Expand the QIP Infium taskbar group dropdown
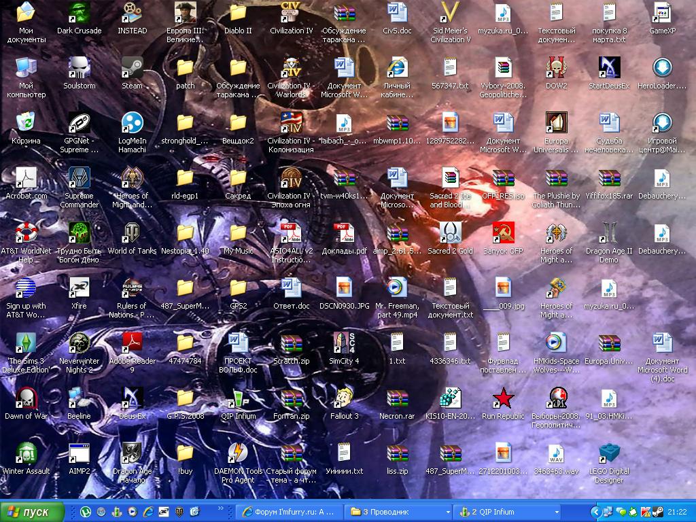Viewport: 696px width, 522px height. [557, 512]
